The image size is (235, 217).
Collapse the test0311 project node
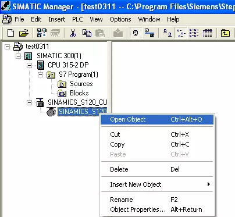(7, 47)
